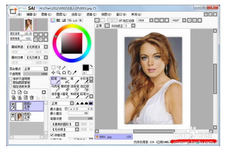The width and height of the screenshot is (226, 150).
Task: Click the black foreground color swatch
Action: pos(86,67)
